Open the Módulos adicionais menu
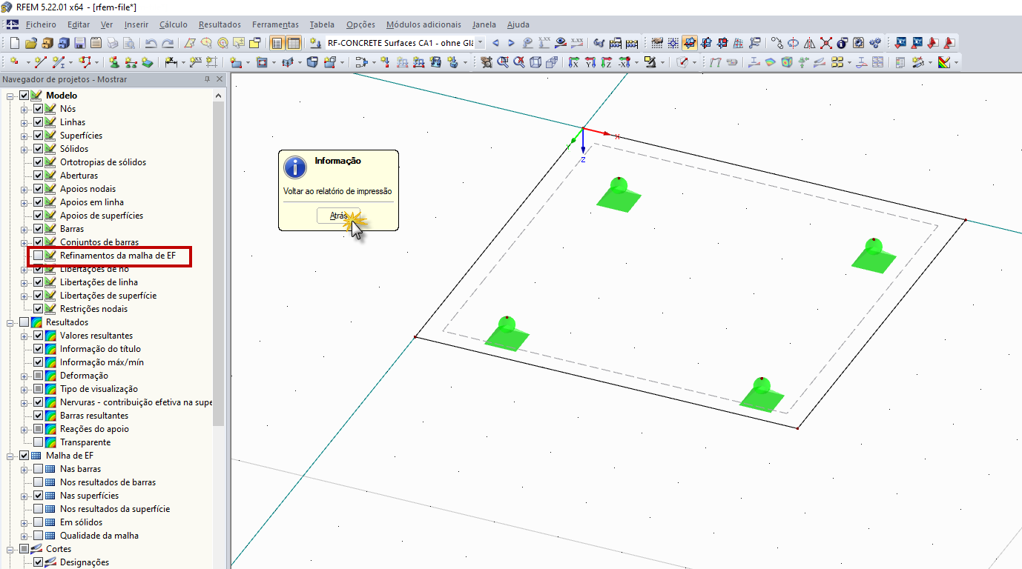This screenshot has height=569, width=1022. click(423, 24)
